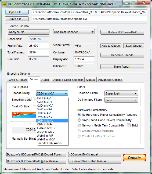Image resolution: width=152 pixels, height=174 pixels.
Task: Click the Total Frames field showing 3740
Action: point(38,52)
